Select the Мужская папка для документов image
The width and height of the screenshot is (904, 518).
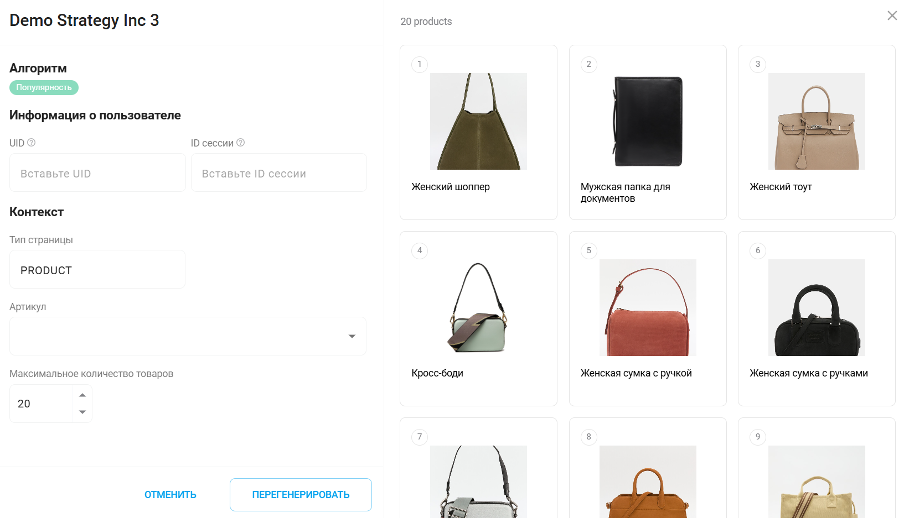[648, 122]
